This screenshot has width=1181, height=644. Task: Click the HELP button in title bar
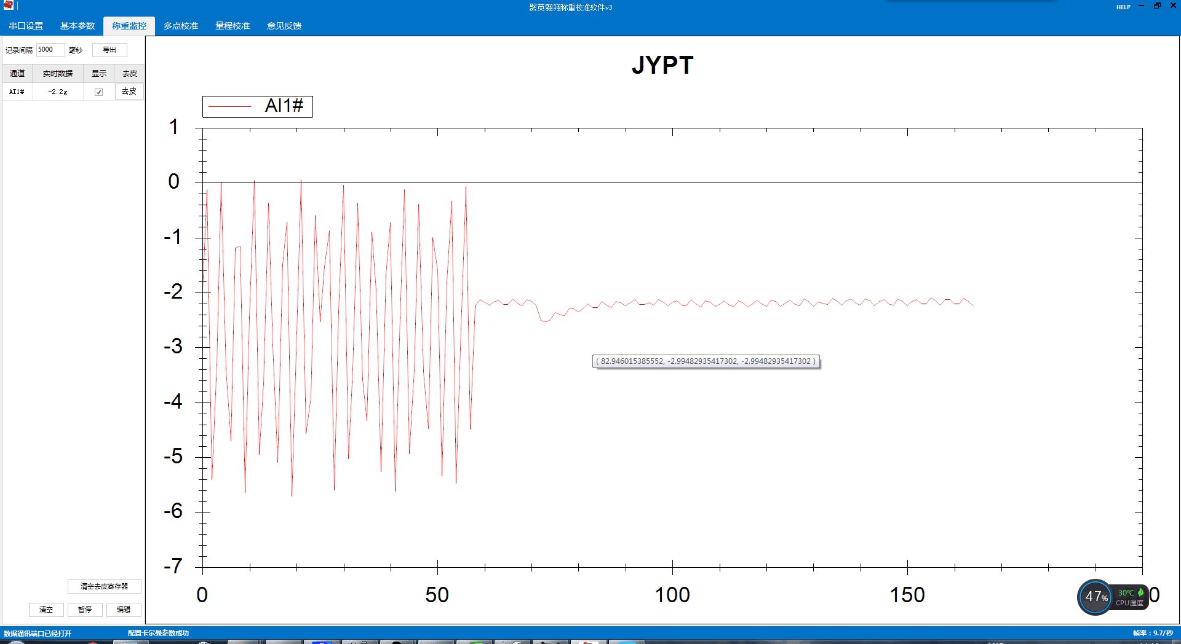pyautogui.click(x=1123, y=7)
